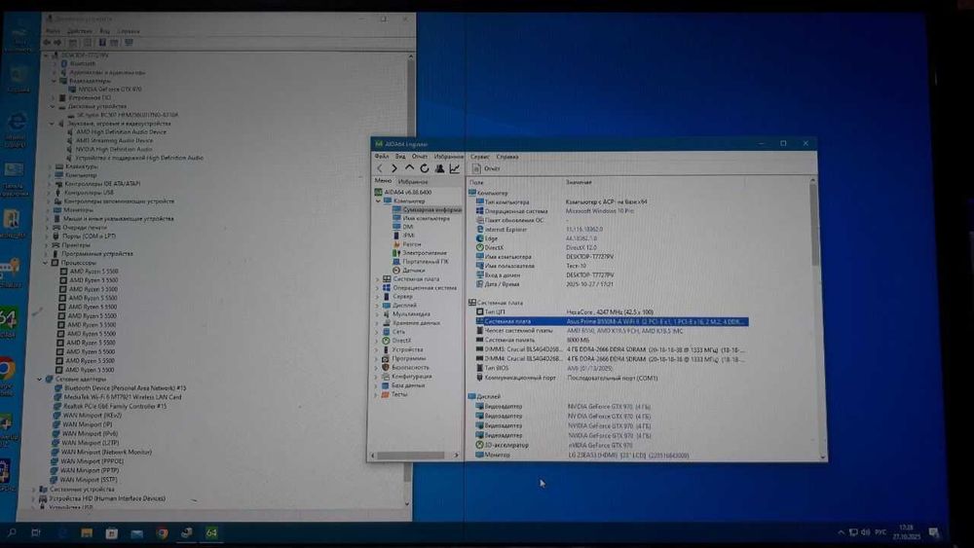Open the Вид menu in AIDA64
The height and width of the screenshot is (548, 974).
coord(400,157)
